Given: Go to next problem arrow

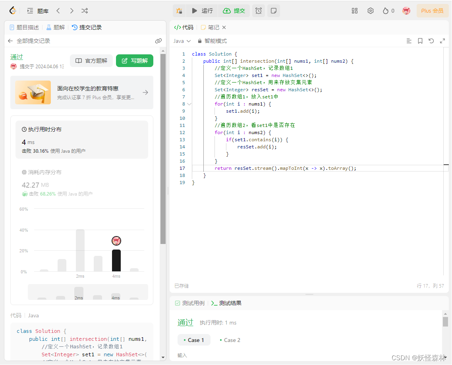Looking at the screenshot, I should (x=71, y=11).
